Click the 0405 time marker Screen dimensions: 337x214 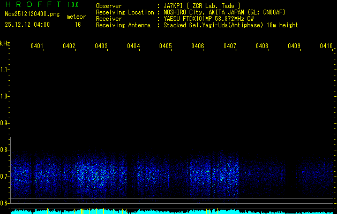(166, 47)
